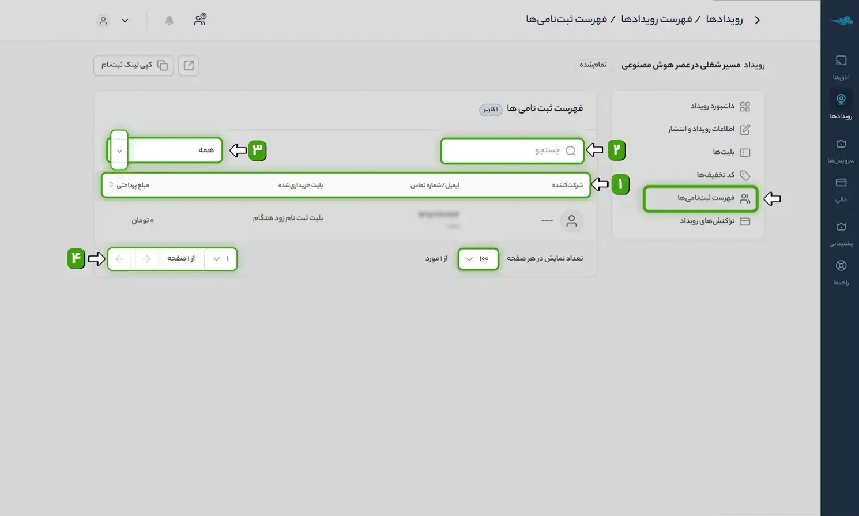Open the page number dropdown
Viewport: 859px width, 516px height.
pos(221,259)
